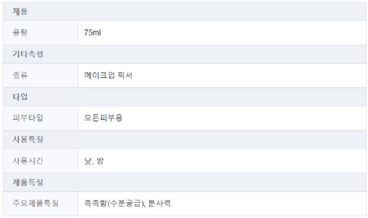Click the 제품 section header
The width and height of the screenshot is (368, 218).
pos(20,12)
